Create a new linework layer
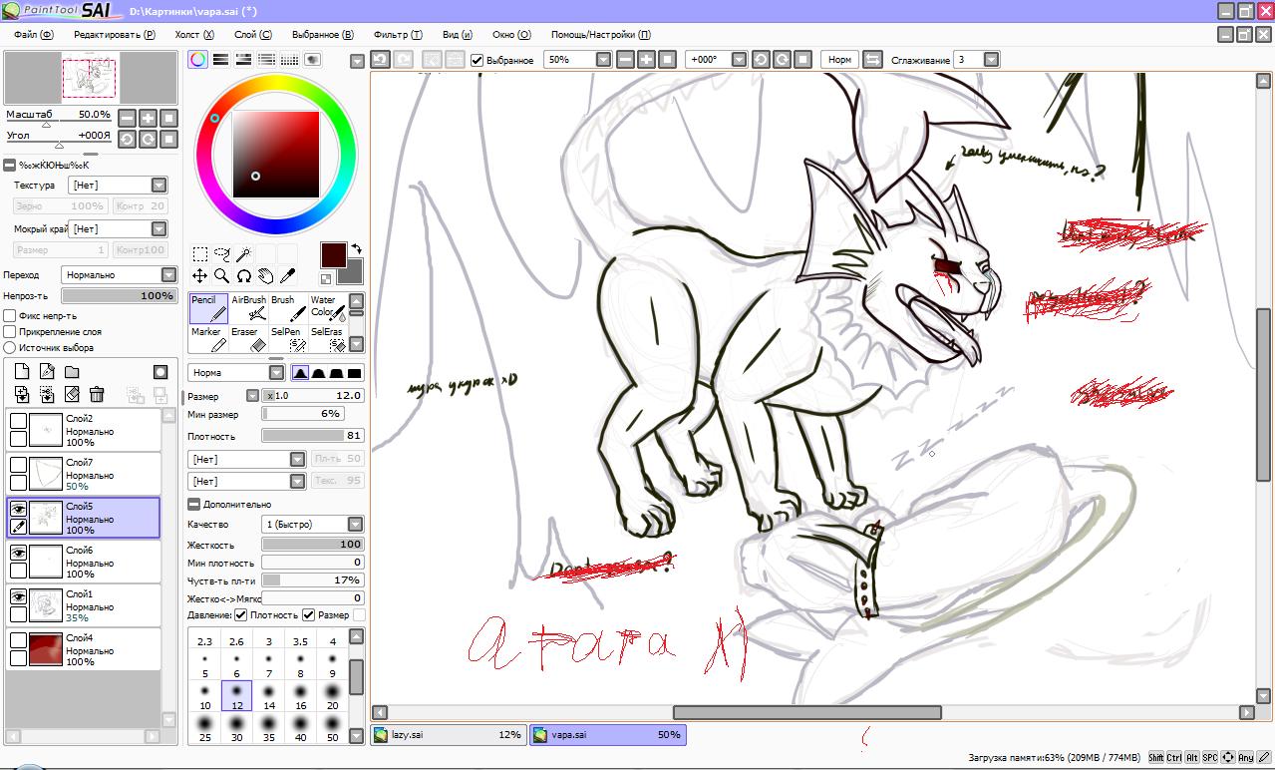This screenshot has width=1275, height=770. pos(47,372)
